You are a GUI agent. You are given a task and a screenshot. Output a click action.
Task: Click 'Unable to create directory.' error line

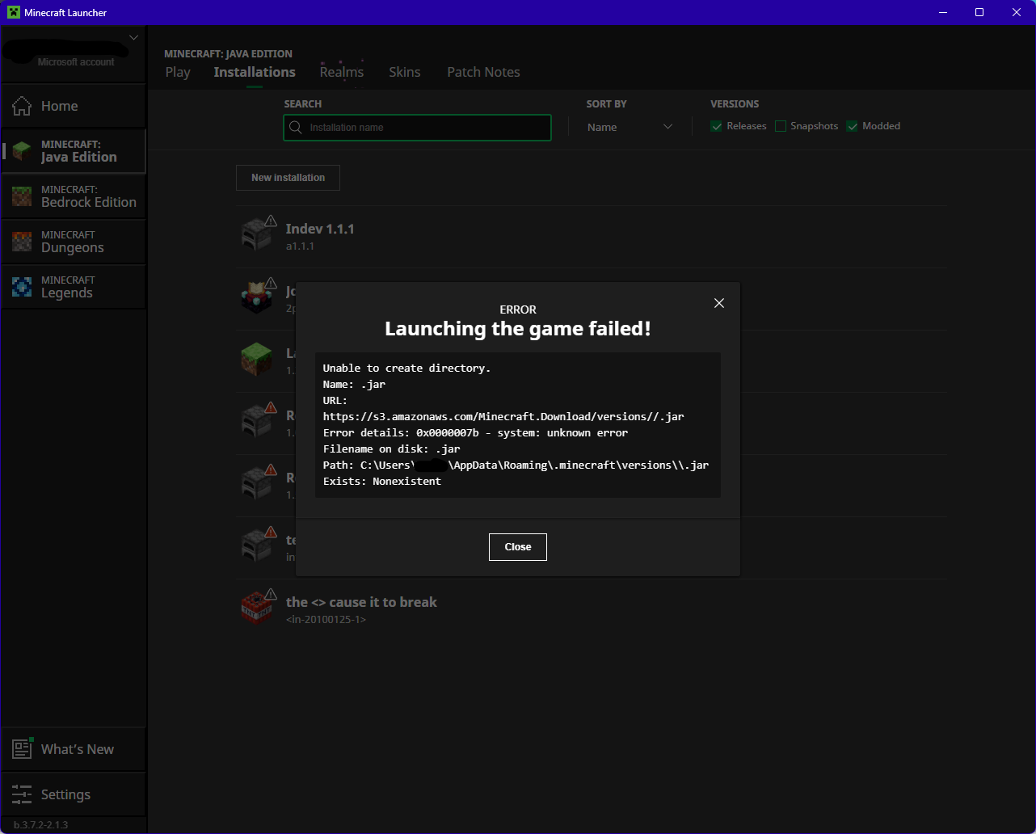406,368
